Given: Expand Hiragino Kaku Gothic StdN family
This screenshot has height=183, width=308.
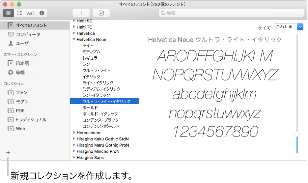Looking at the screenshot, I should 74,139.
